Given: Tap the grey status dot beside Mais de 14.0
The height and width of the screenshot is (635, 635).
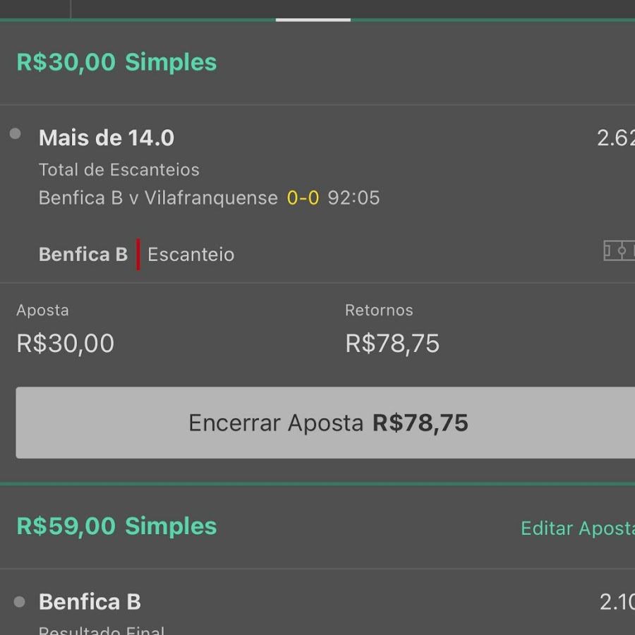Looking at the screenshot, I should pos(16,133).
